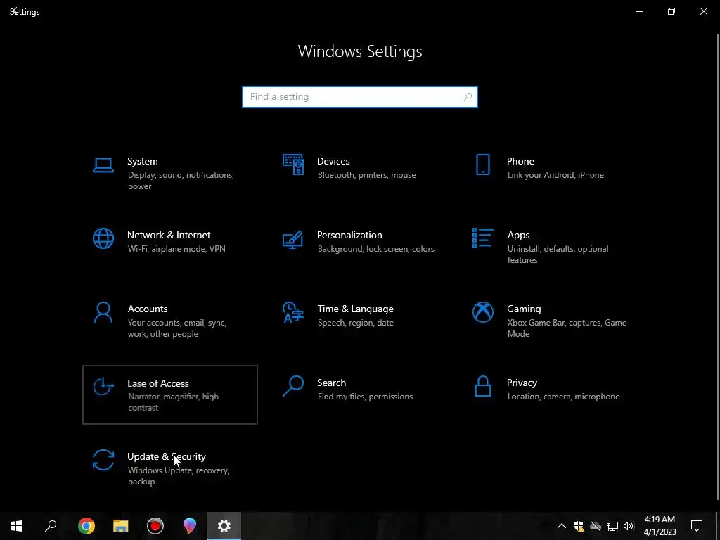The width and height of the screenshot is (720, 540).
Task: Click 'Bluetooth, printers, mouse' description
Action: pos(366,175)
